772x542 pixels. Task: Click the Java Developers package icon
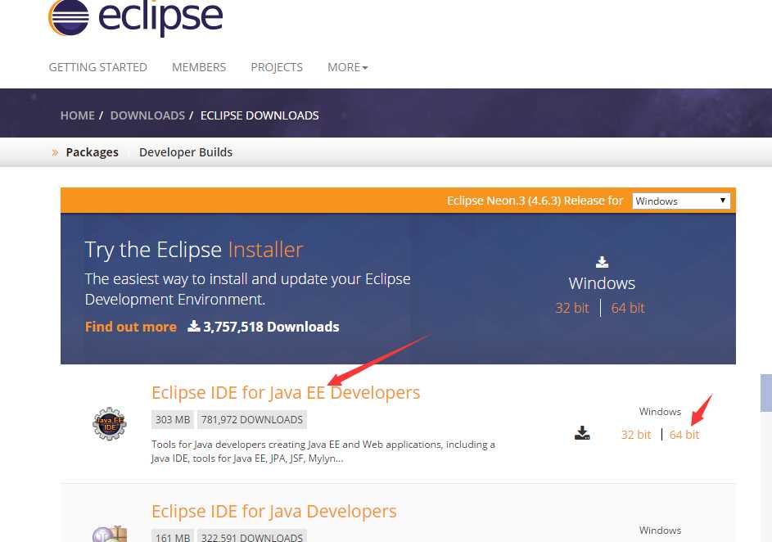tap(110, 534)
